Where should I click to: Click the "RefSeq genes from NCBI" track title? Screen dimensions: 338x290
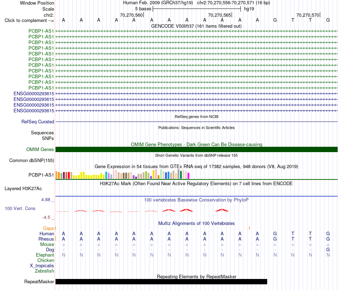pos(196,117)
